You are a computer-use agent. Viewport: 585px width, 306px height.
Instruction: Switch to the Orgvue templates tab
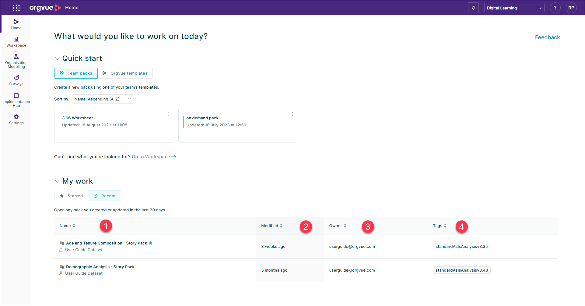125,73
